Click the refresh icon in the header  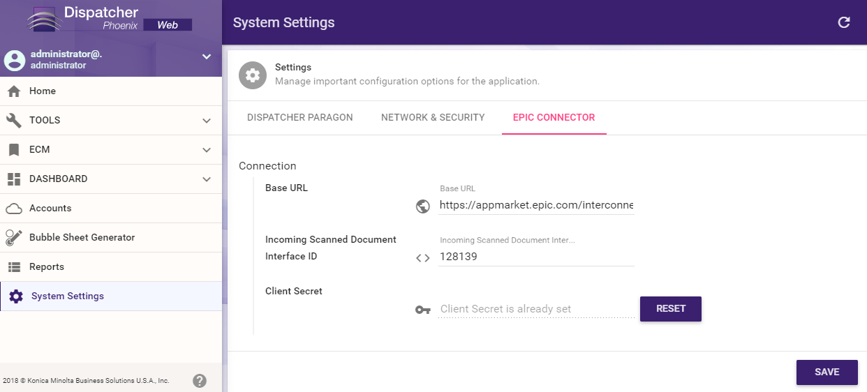pos(844,22)
